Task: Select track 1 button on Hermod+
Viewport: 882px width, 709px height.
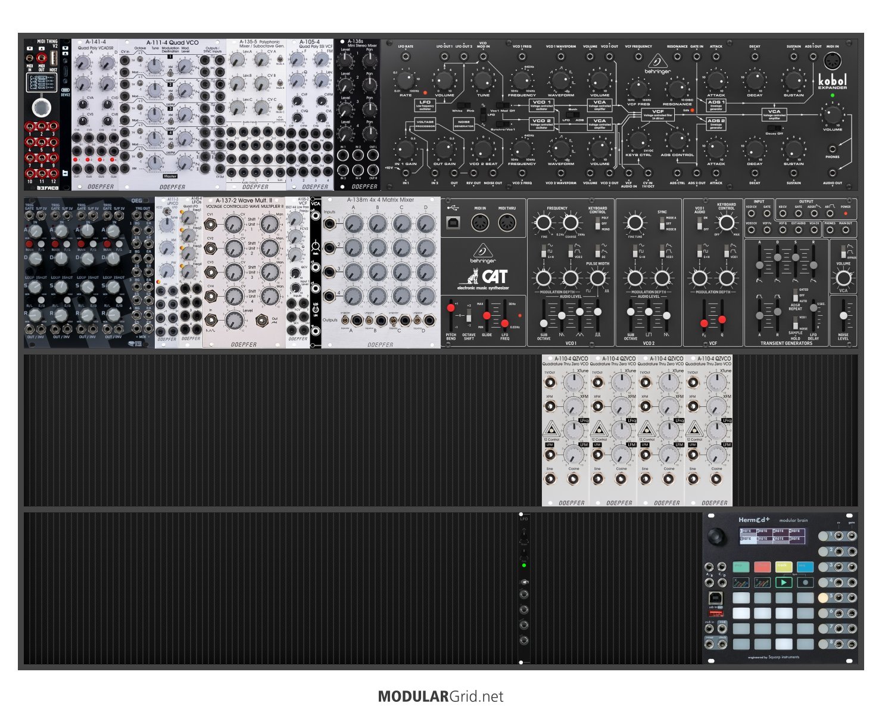Action: point(824,536)
